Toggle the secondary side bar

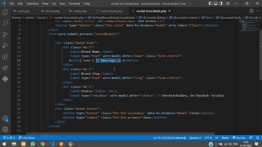click(x=221, y=3)
